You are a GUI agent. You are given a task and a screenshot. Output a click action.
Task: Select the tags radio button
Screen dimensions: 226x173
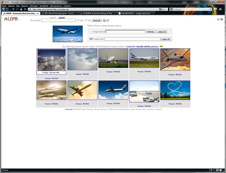pyautogui.click(x=78, y=20)
